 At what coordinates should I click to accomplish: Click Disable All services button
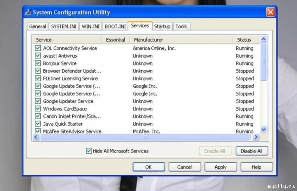[252, 151]
